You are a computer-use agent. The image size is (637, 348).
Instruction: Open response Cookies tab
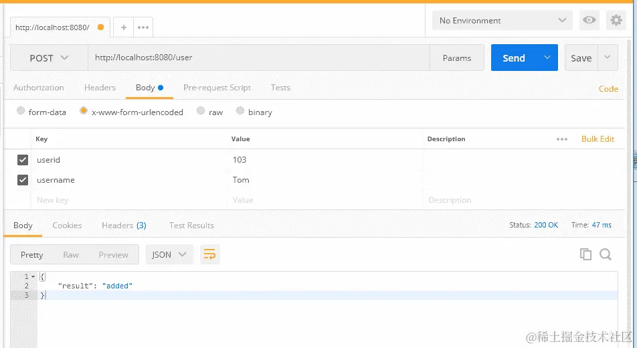coord(67,226)
